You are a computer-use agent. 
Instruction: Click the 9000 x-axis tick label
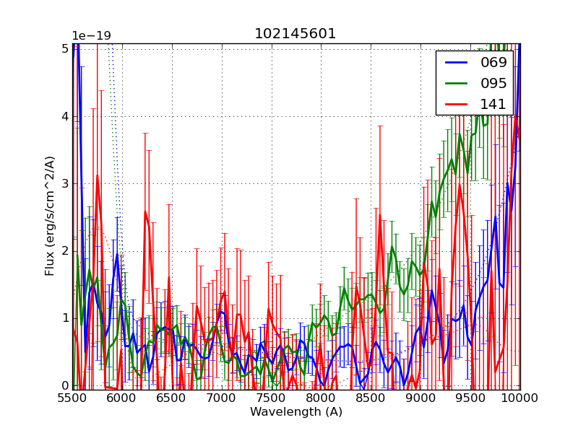(x=420, y=398)
